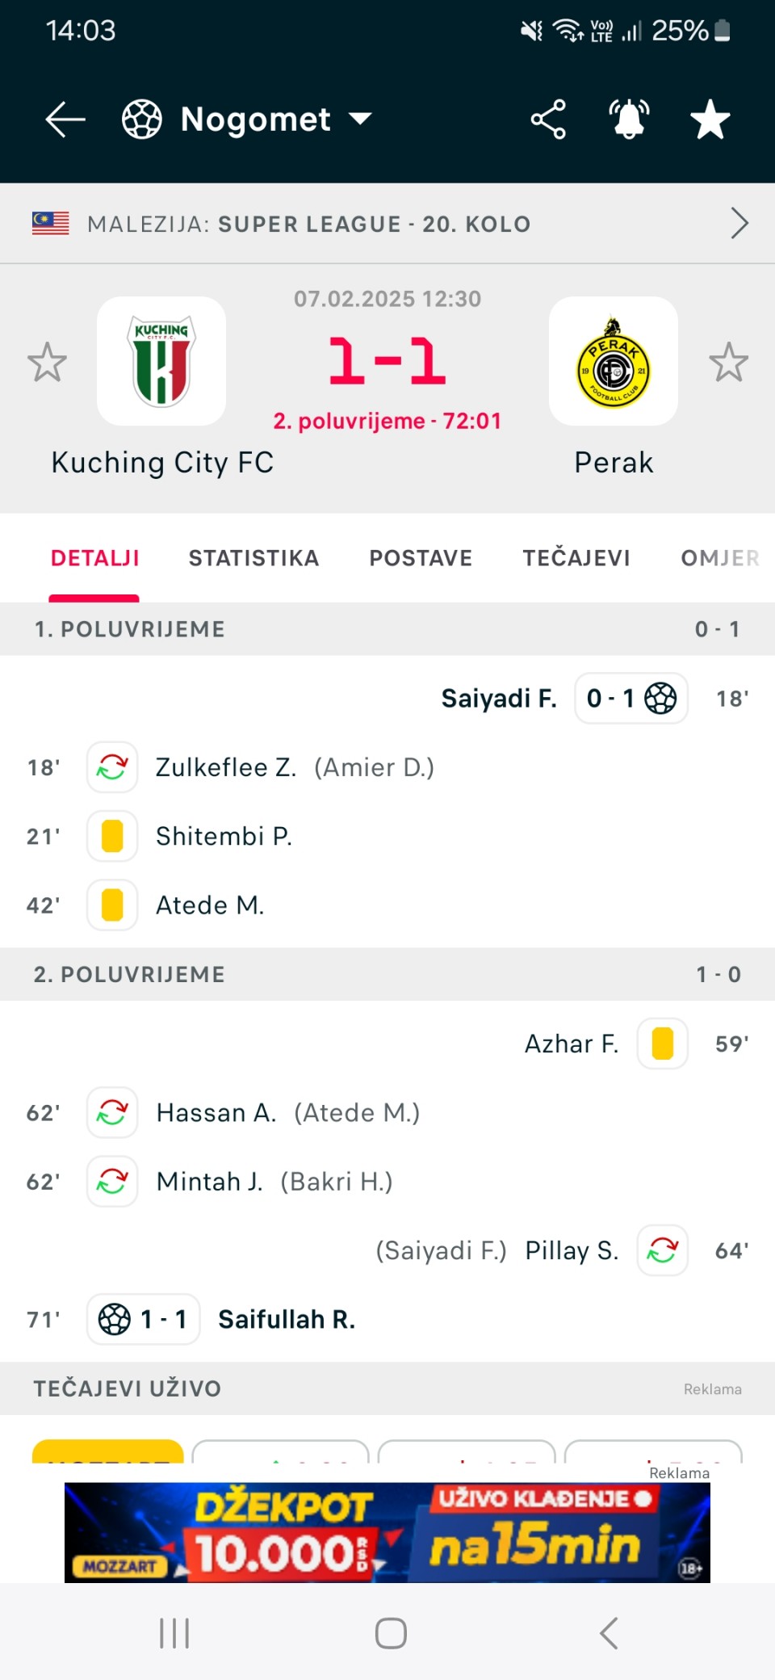Toggle match notifications bell
The image size is (775, 1680).
629,120
